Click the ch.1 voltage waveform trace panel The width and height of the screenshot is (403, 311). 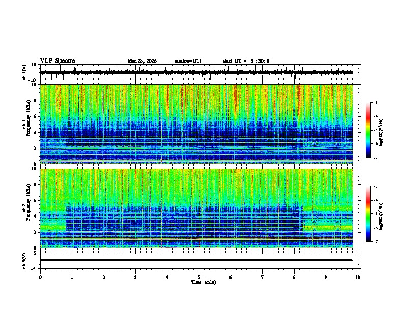coord(200,72)
